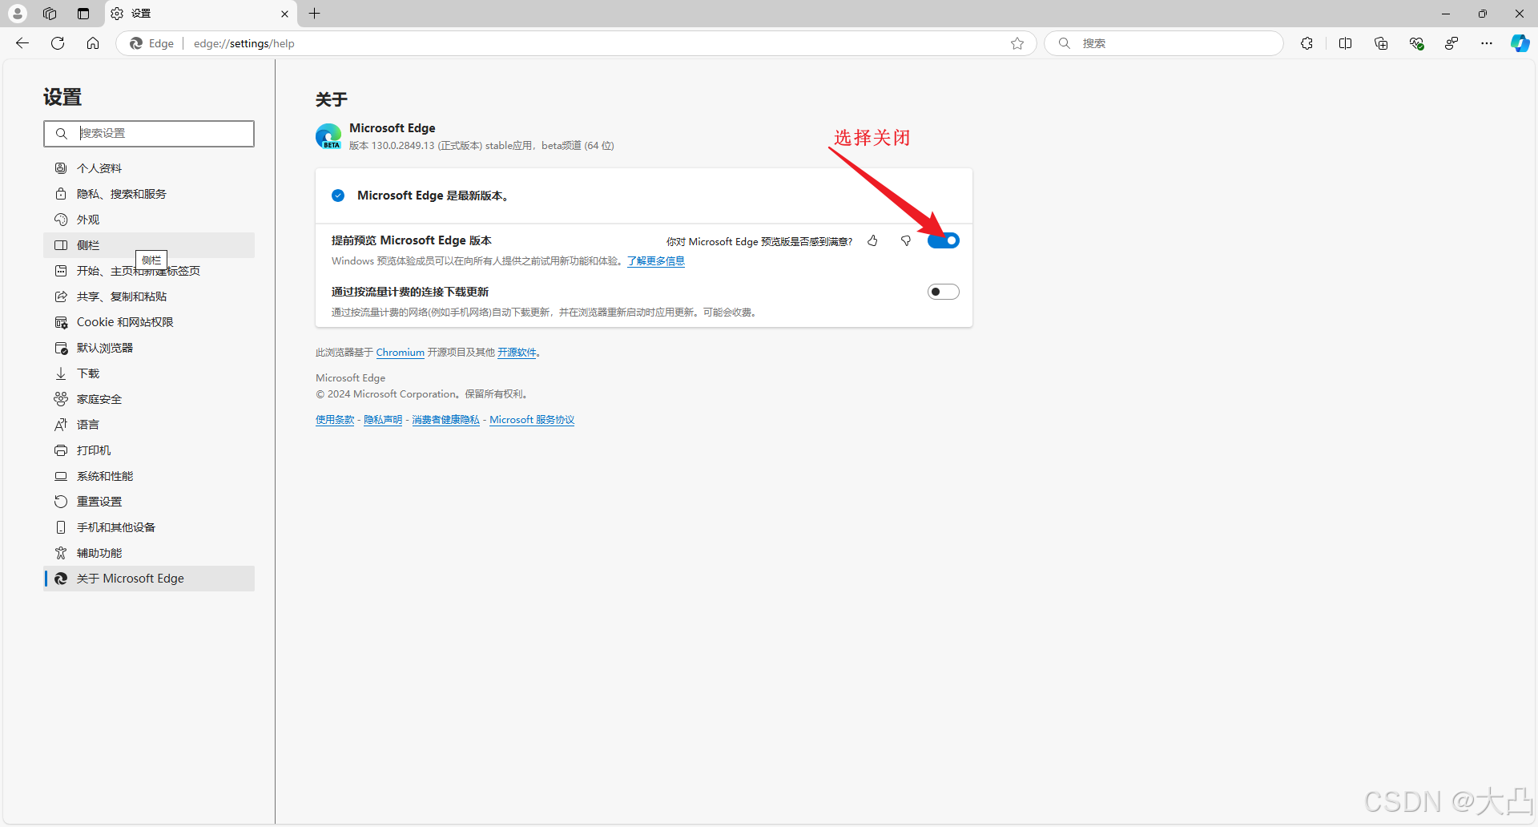1538x827 pixels.
Task: Click the Microsoft Edge 是最新版本 status text
Action: [x=433, y=196]
